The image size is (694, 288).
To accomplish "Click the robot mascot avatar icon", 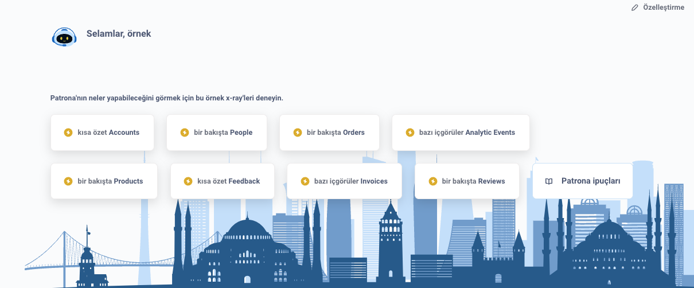I will pos(64,36).
